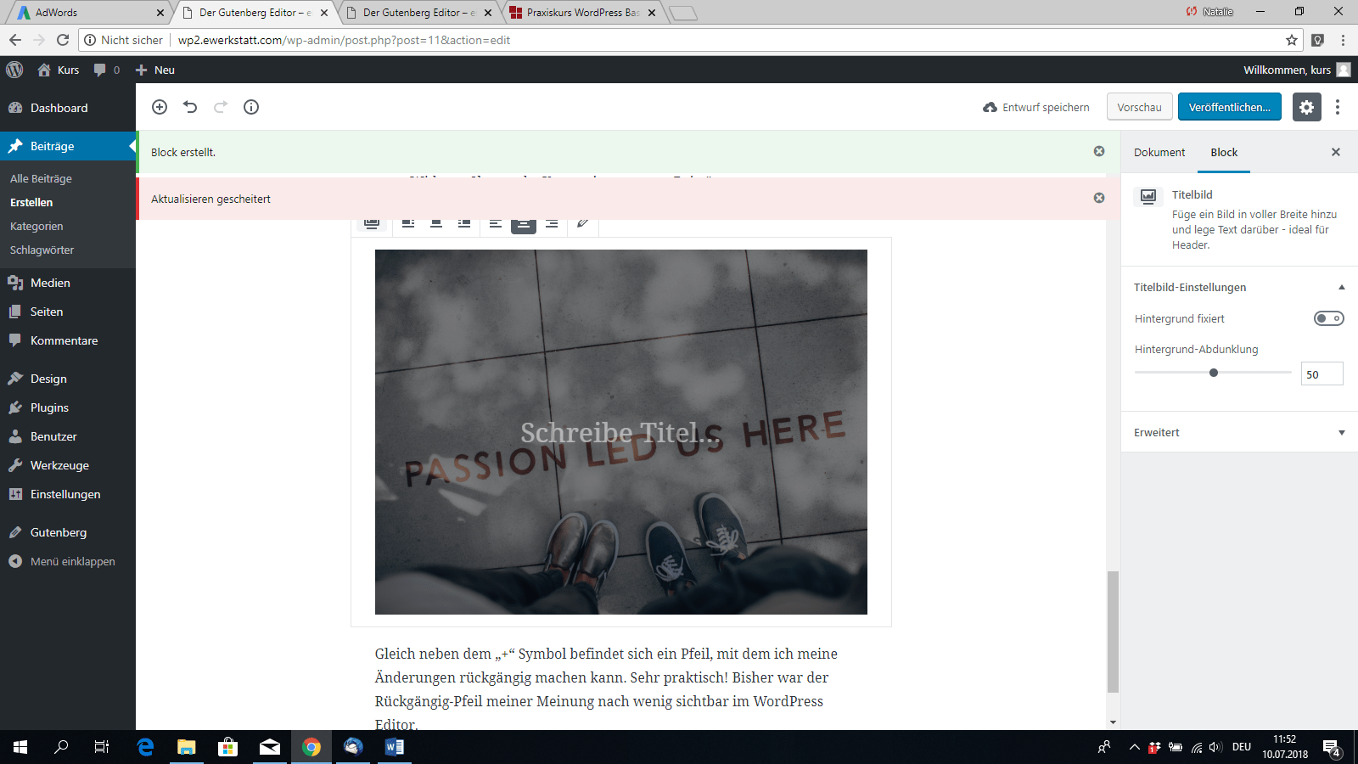Screen dimensions: 1358x764
Task: Align title text left
Action: pos(496,224)
